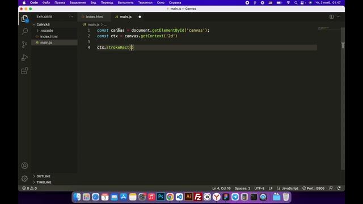Image resolution: width=363 pixels, height=204 pixels.
Task: Open the Справка menu
Action: [x=175, y=3]
